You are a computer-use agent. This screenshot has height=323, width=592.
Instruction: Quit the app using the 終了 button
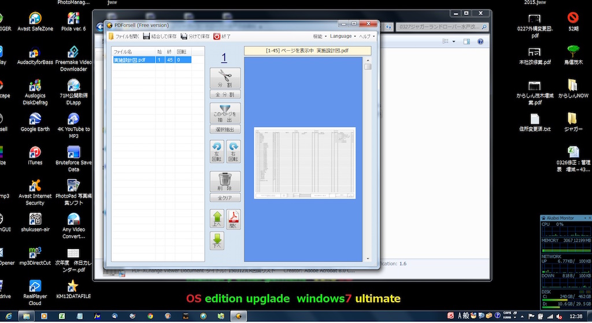[x=222, y=36]
